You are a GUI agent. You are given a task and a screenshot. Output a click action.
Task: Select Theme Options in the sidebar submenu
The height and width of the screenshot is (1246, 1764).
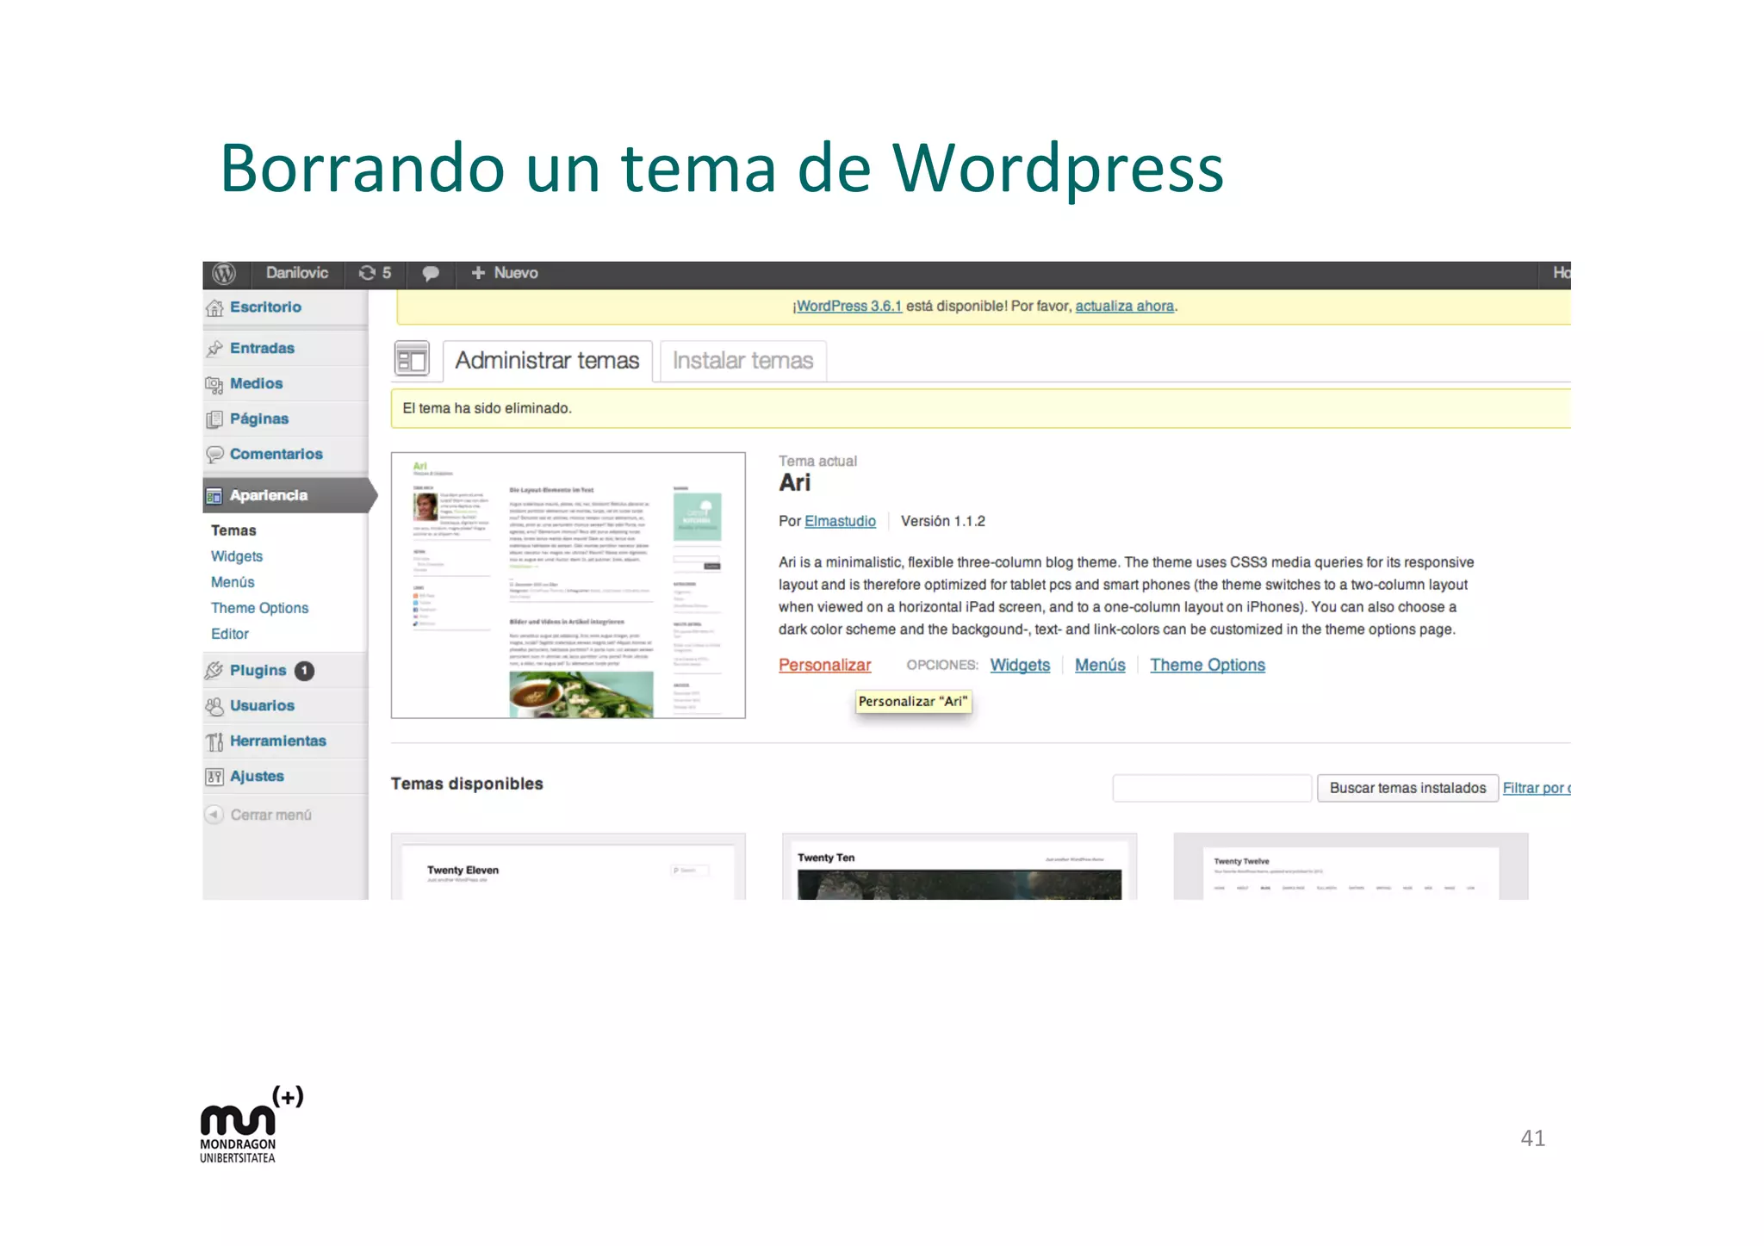[x=259, y=608]
